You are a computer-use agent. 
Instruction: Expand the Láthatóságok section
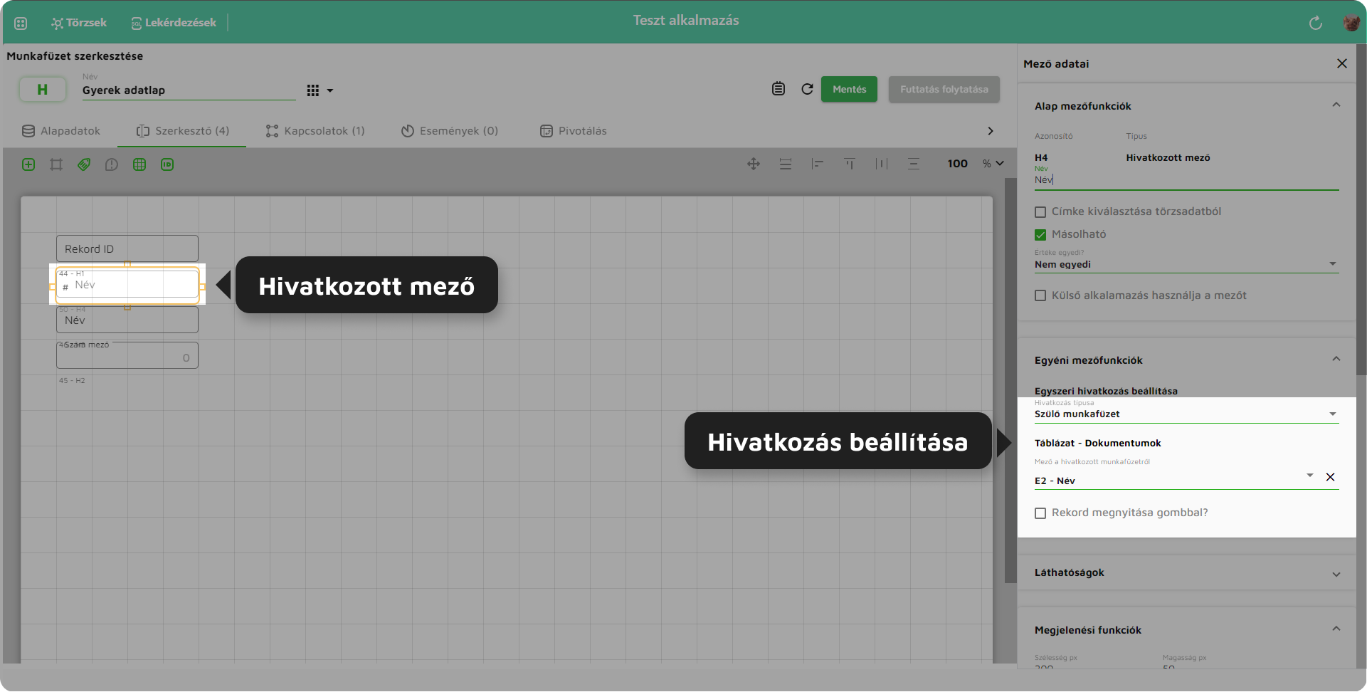tap(1336, 575)
